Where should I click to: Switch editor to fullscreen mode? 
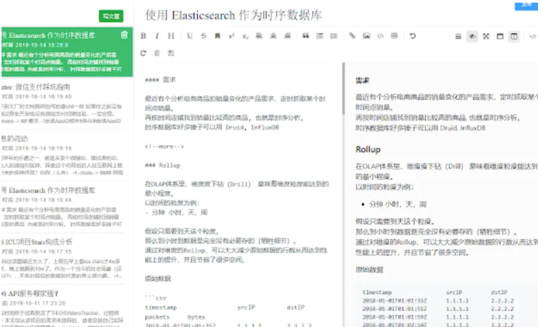pyautogui.click(x=486, y=36)
